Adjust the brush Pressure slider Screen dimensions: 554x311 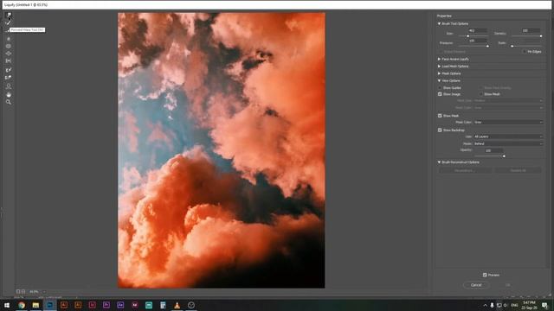pos(487,46)
